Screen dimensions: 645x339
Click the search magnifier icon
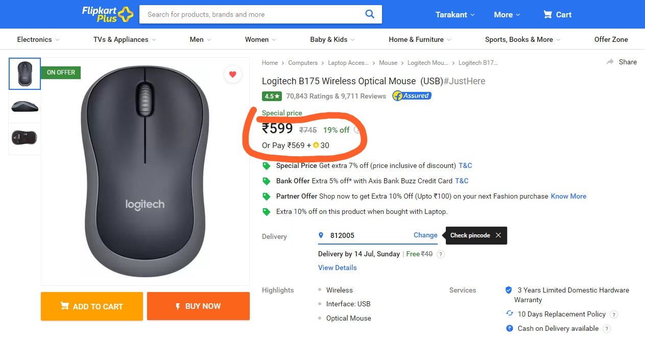click(x=370, y=14)
